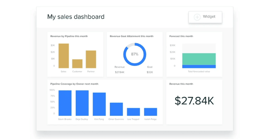Image resolution: width=270 pixels, height=139 pixels.
Task: Click the $20K axis label in Forecast
Action: click(x=172, y=52)
